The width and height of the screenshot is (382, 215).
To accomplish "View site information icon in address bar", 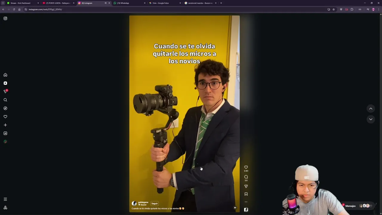I will pos(26,9).
